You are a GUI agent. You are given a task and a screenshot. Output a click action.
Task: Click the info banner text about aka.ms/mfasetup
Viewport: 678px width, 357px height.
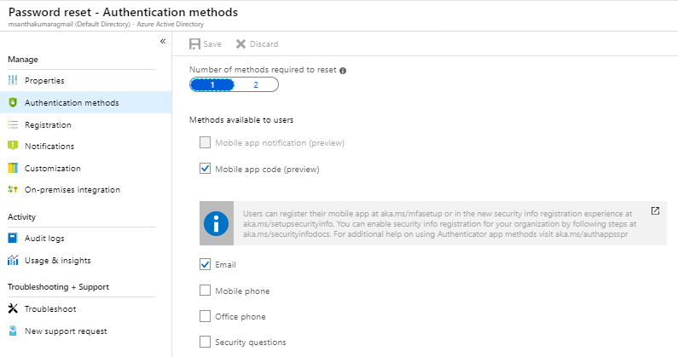pyautogui.click(x=440, y=224)
